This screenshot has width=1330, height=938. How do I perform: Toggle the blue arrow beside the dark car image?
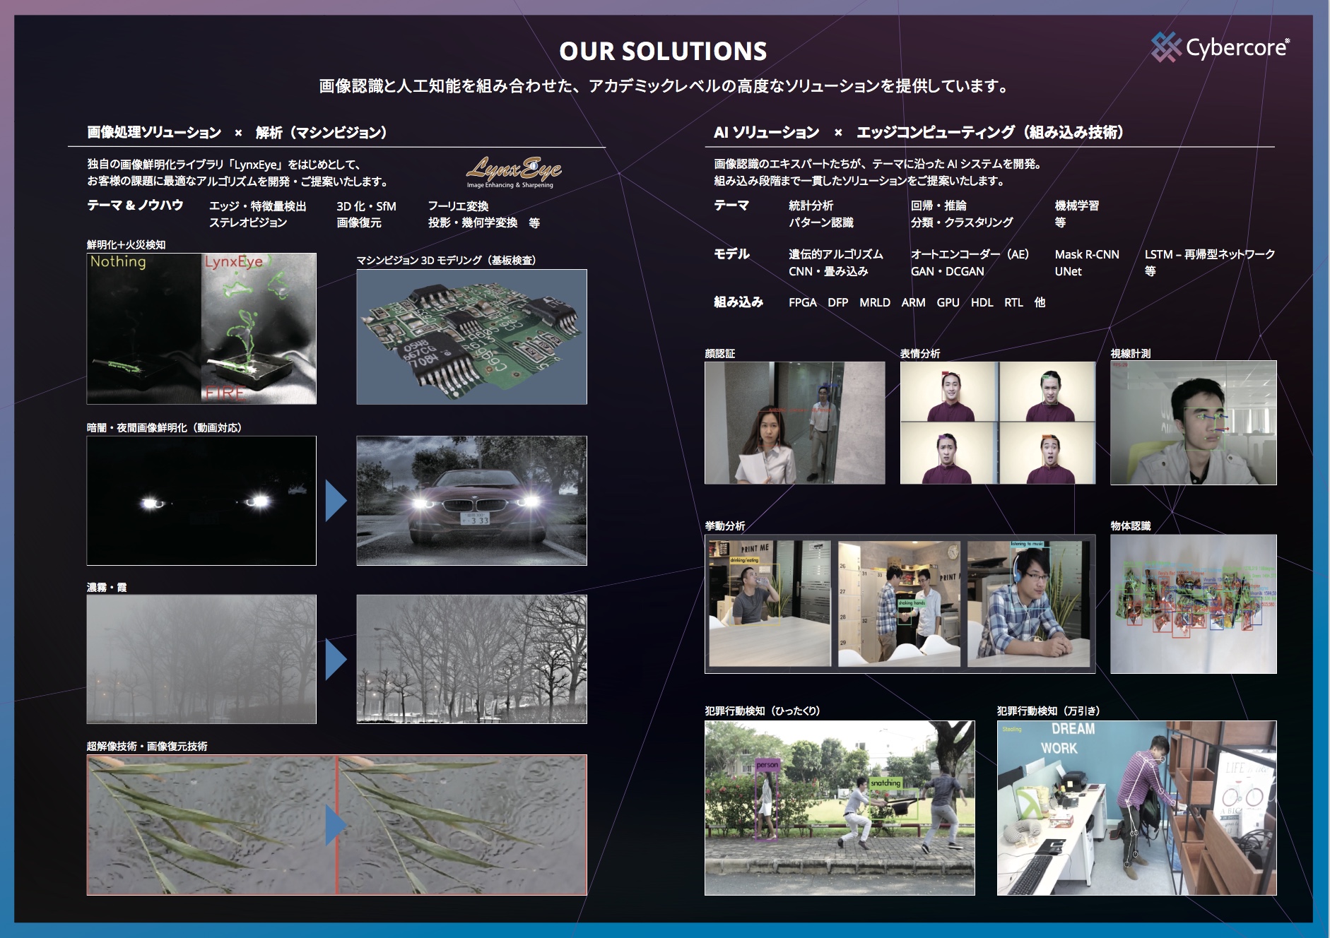coord(334,501)
